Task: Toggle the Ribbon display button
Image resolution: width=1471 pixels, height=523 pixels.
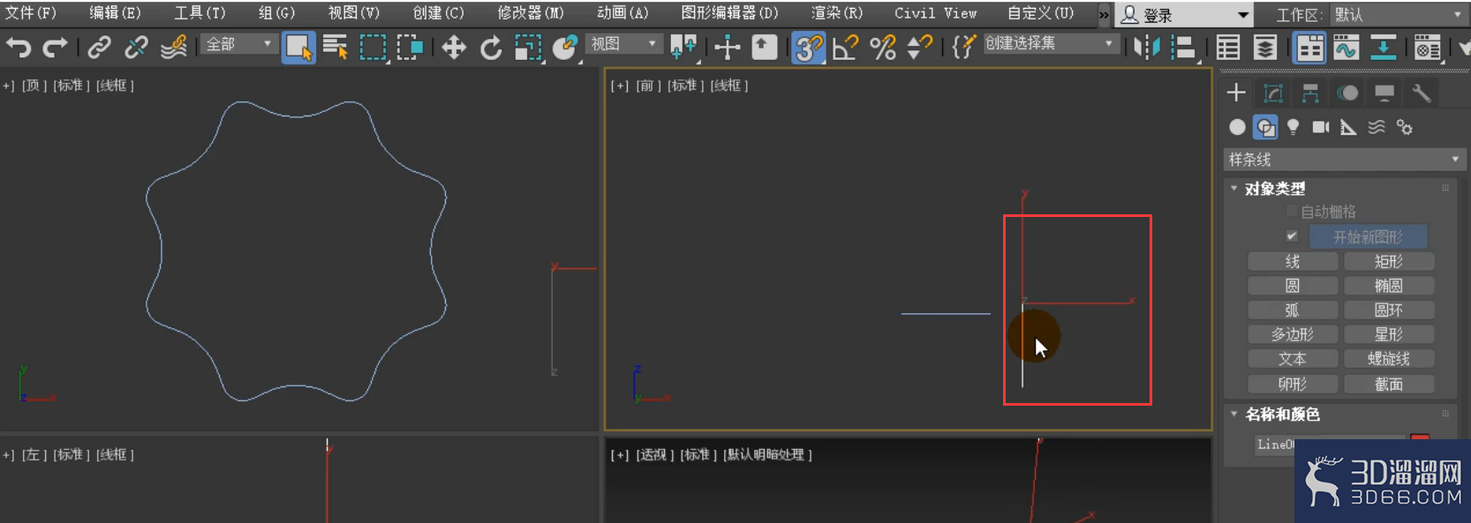Action: pos(1309,47)
